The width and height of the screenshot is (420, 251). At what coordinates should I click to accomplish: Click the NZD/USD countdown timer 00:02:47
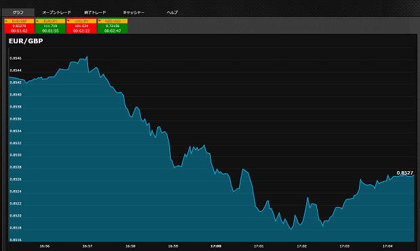(112, 30)
